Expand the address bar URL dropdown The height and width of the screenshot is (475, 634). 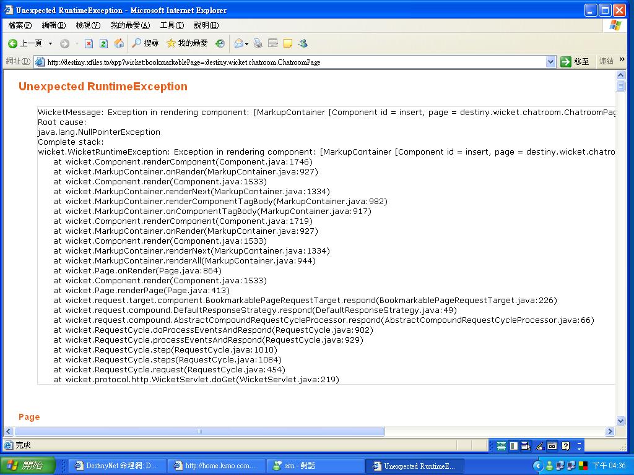(x=550, y=62)
